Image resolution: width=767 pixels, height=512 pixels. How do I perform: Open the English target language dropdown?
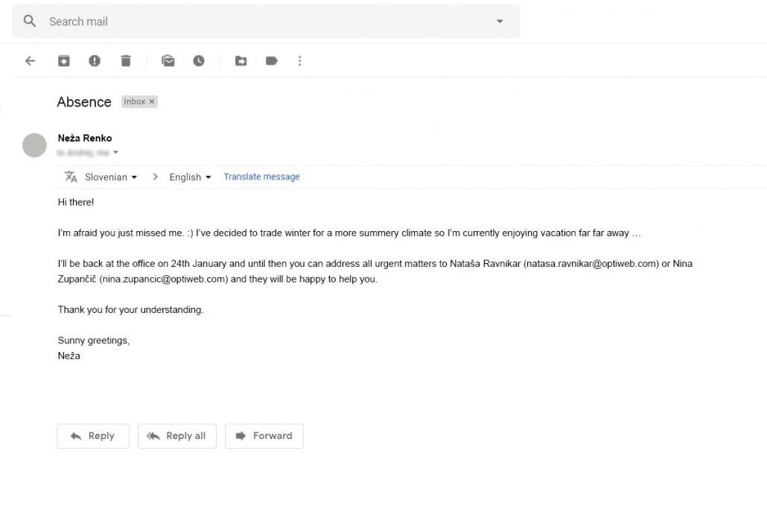[190, 177]
